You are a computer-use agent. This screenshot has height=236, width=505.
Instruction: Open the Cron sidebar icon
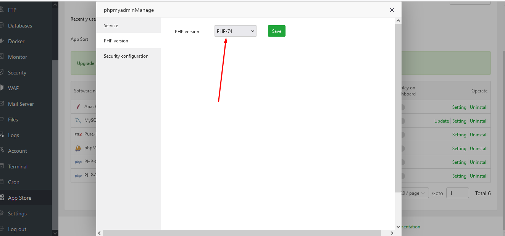click(x=2, y=182)
